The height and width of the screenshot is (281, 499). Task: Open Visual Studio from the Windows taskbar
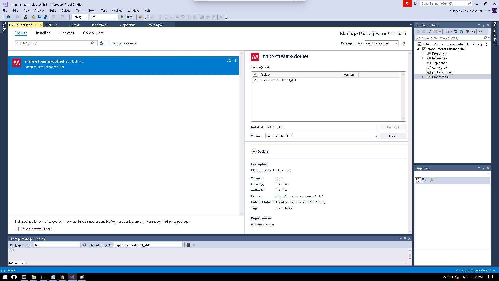pos(72,277)
